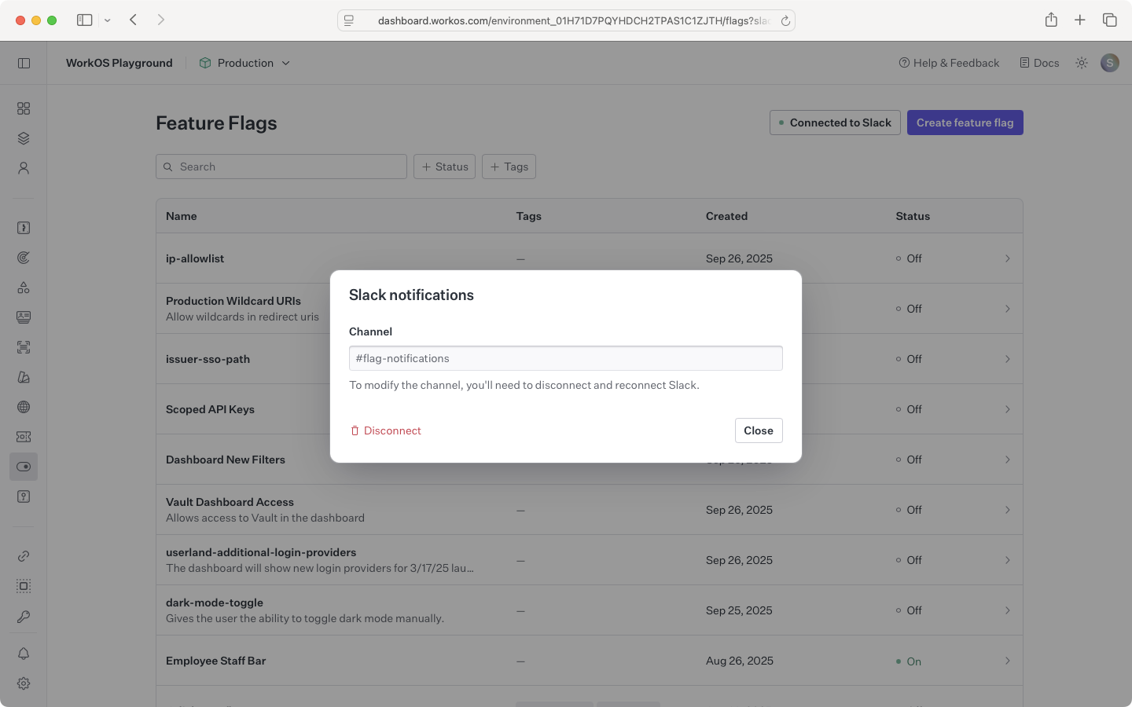This screenshot has width=1132, height=707.
Task: Open the Status filter dropdown
Action: (444, 167)
